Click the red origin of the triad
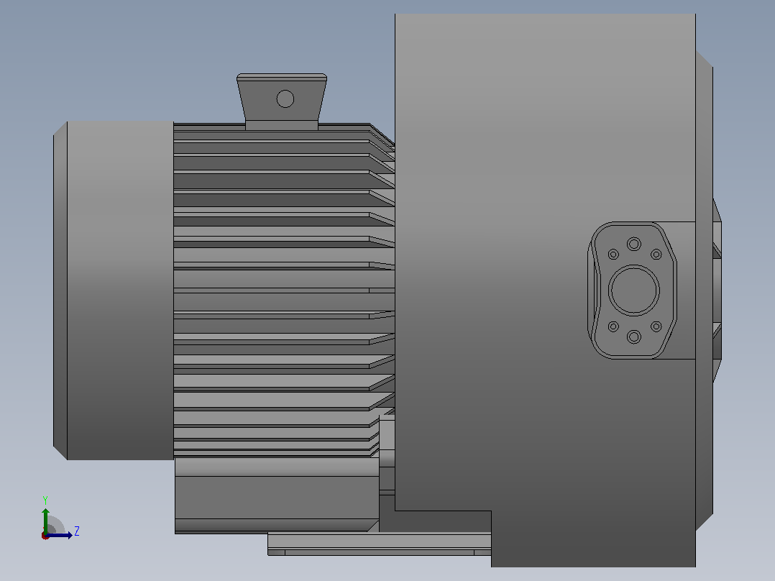This screenshot has height=581, width=775. [x=45, y=536]
